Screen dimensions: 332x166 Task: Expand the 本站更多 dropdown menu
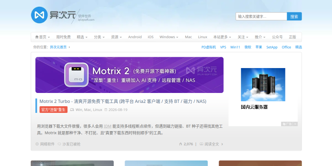[x=230, y=37]
